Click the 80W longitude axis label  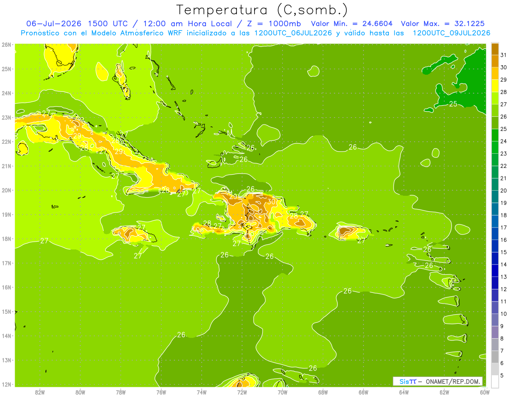80,392
